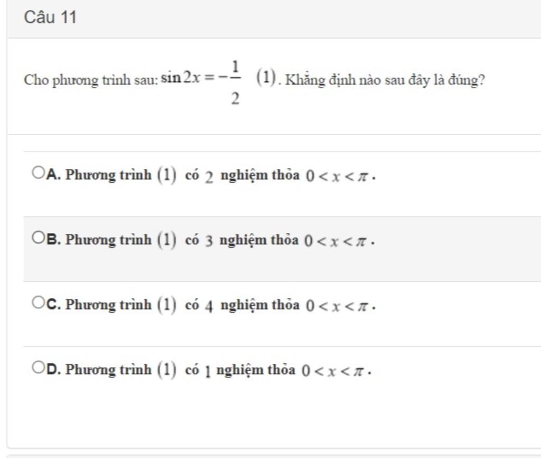The height and width of the screenshot is (458, 541).
Task: Click the 0 < x < π inequality in answer B
Action: tap(337, 241)
